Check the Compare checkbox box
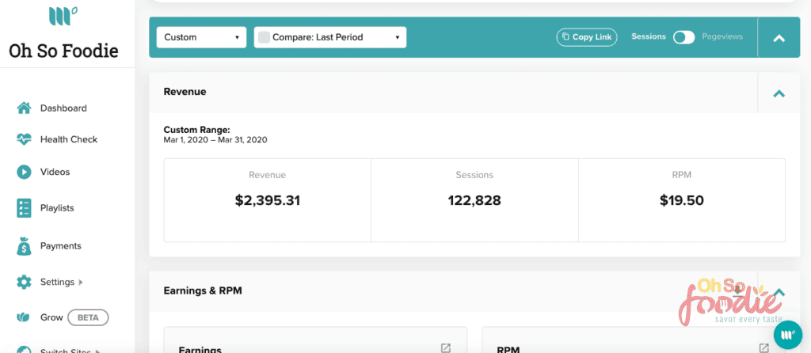The image size is (811, 353). coord(264,37)
